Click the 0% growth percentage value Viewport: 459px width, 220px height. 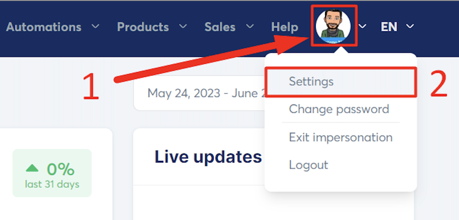(x=61, y=168)
